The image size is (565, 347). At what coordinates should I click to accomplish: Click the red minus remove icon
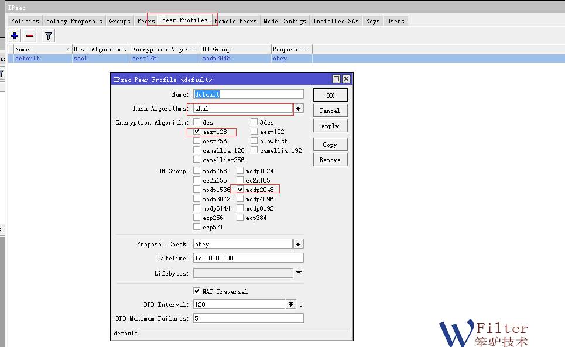click(30, 36)
